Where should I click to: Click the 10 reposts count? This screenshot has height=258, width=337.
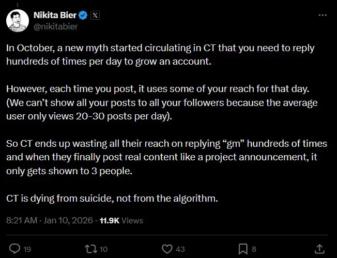[x=103, y=249]
